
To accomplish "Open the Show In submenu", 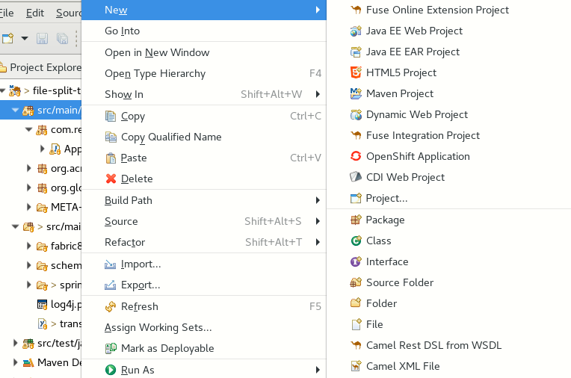I will click(x=203, y=94).
